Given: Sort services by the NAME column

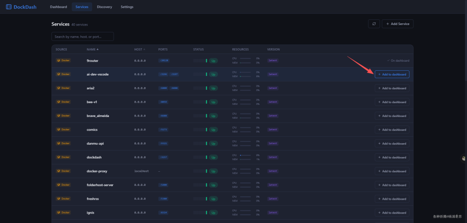Looking at the screenshot, I should point(93,49).
